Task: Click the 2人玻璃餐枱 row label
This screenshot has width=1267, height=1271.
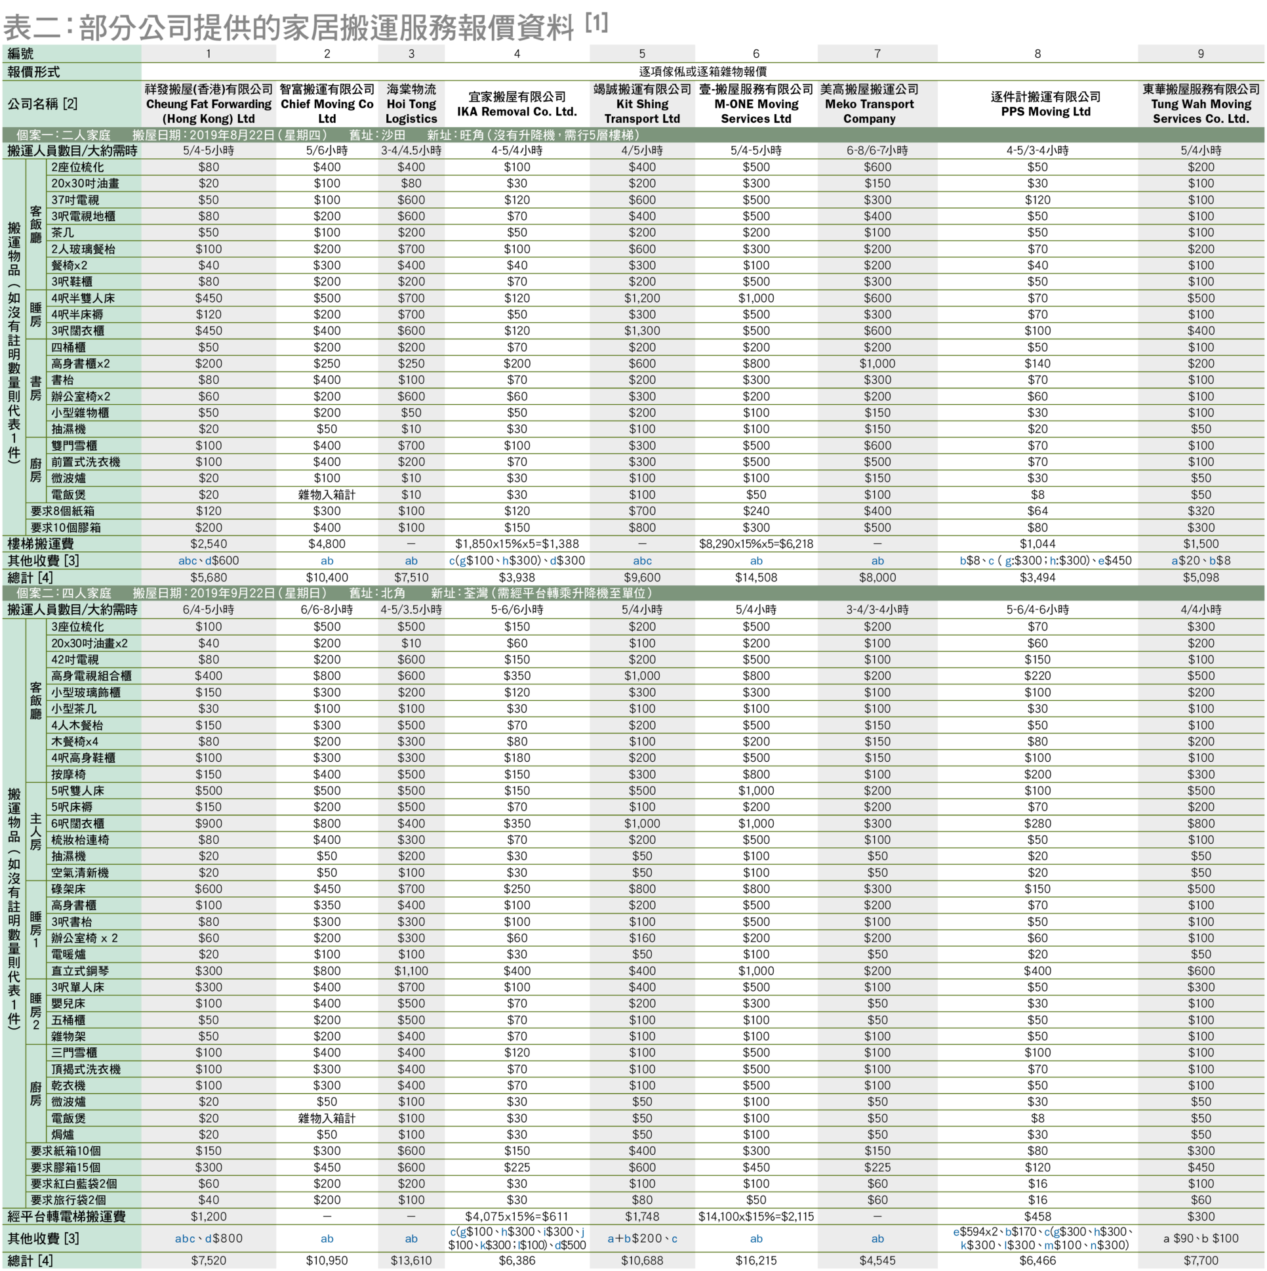Action: (83, 249)
